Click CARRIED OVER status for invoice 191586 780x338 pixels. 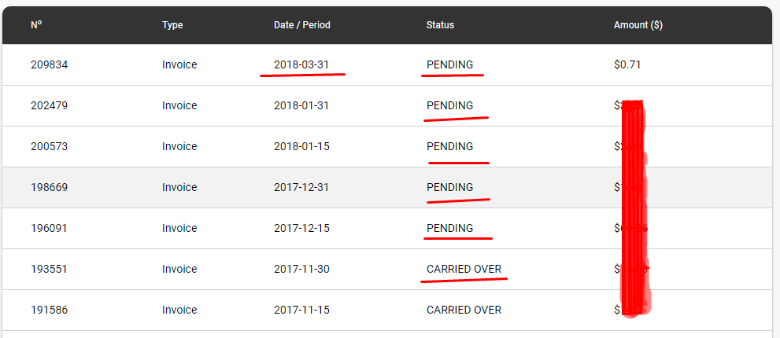[464, 310]
